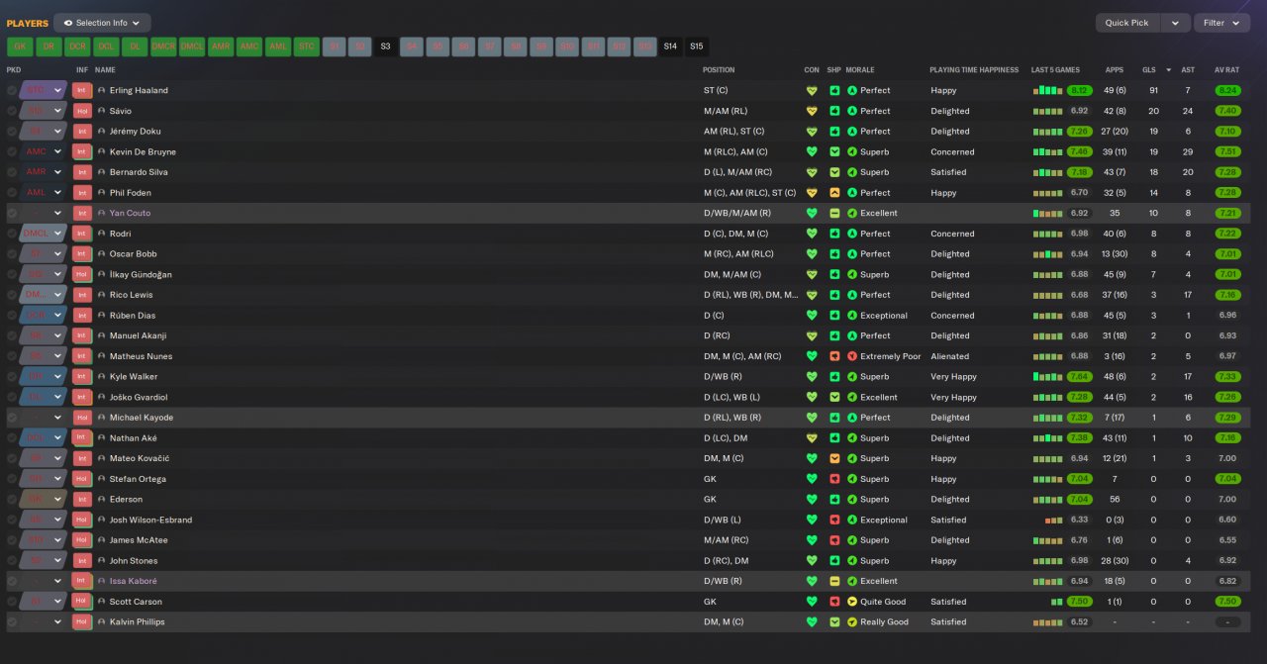Click Joško Gvardiol's sharpness icon
Viewport: 1267px width, 664px height.
pyautogui.click(x=834, y=397)
